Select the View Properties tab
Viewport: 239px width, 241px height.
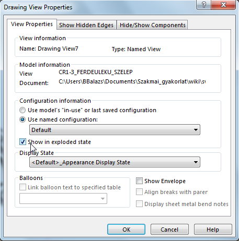(32, 24)
